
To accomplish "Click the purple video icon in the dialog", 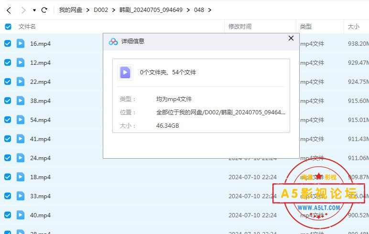I will pos(125,72).
